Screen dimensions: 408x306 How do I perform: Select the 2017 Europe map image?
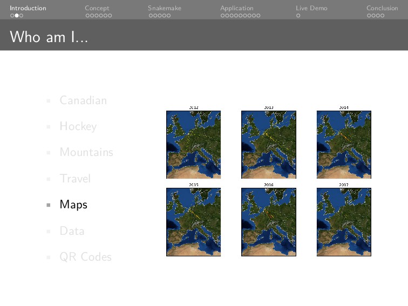pyautogui.click(x=344, y=222)
